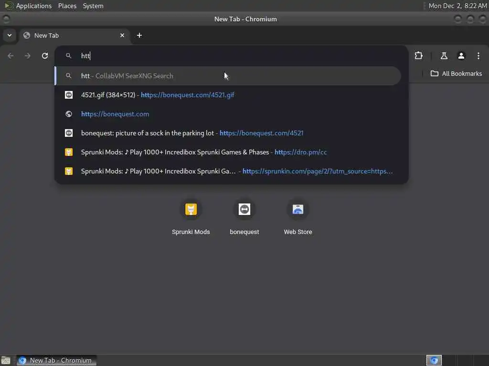Open the Web Store shortcut tile
The width and height of the screenshot is (489, 366).
298,217
